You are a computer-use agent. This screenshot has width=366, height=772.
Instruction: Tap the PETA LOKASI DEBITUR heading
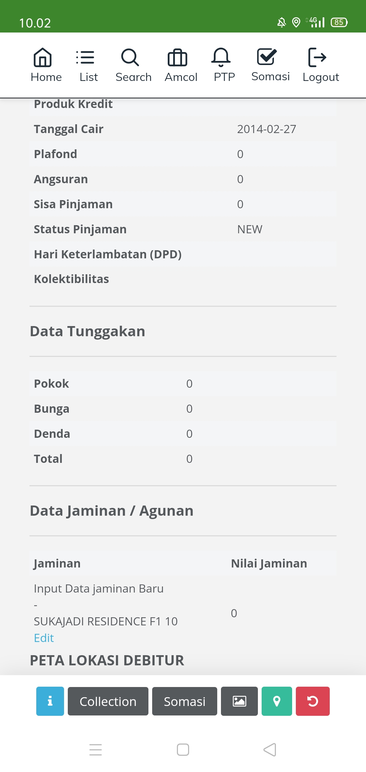point(107,660)
